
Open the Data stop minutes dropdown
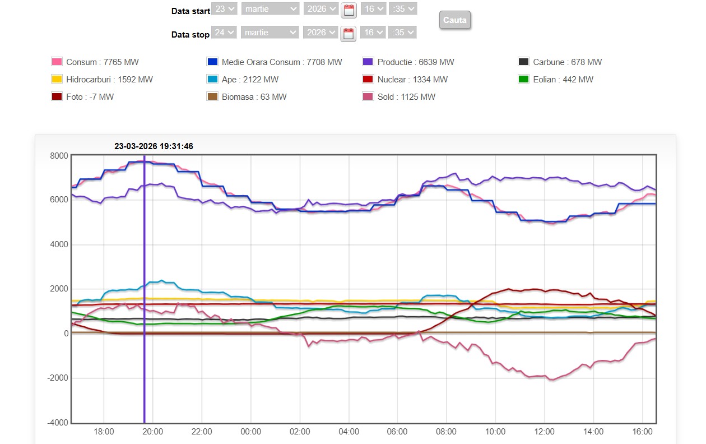pos(402,33)
